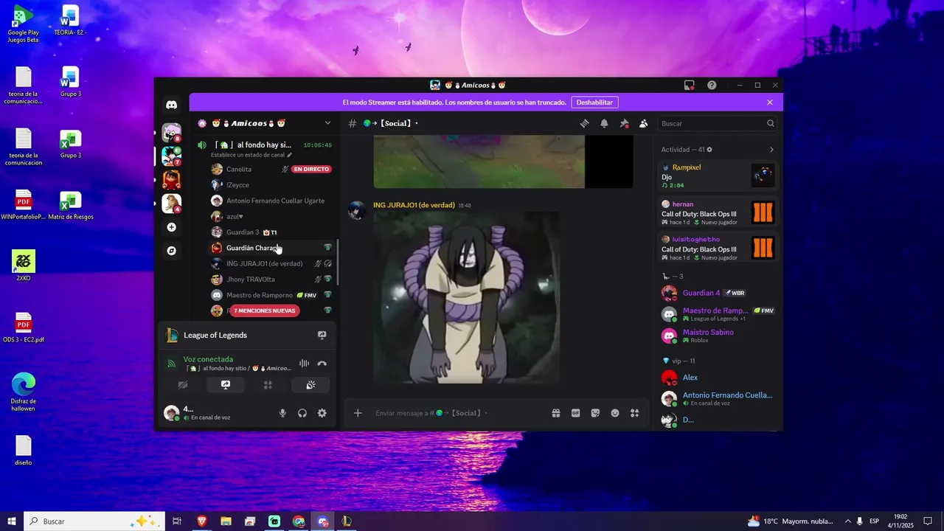
Task: Select the 2XKO desktop icon
Action: tap(24, 265)
